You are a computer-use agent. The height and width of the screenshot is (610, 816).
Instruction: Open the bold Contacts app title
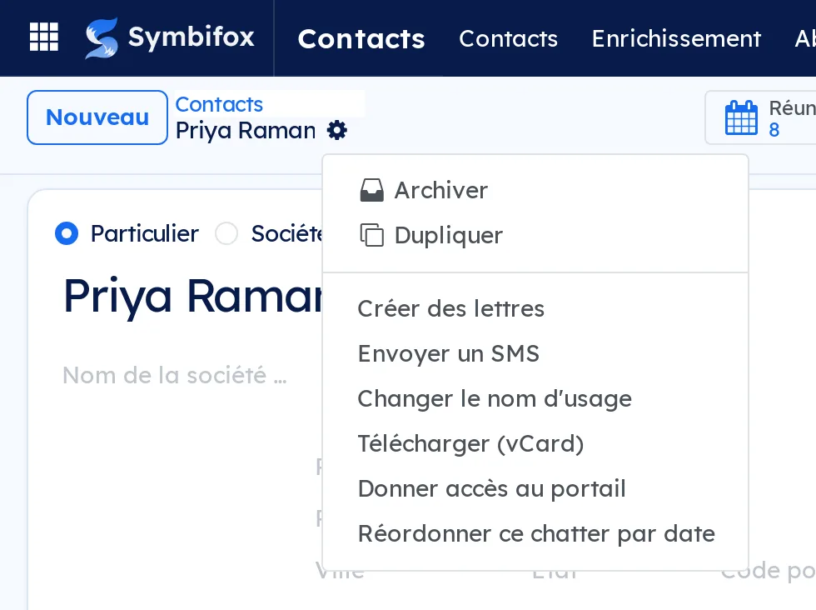[361, 38]
